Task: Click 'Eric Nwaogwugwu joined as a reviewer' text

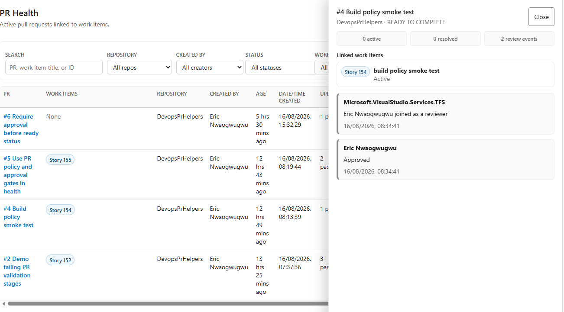Action: point(395,114)
